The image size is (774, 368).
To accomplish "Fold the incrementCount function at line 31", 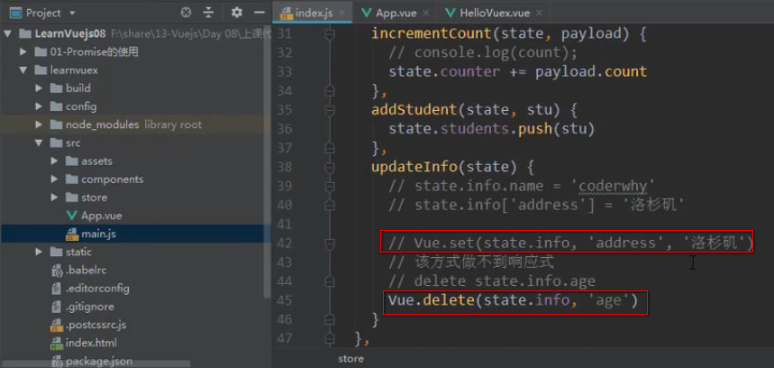I will click(x=329, y=34).
